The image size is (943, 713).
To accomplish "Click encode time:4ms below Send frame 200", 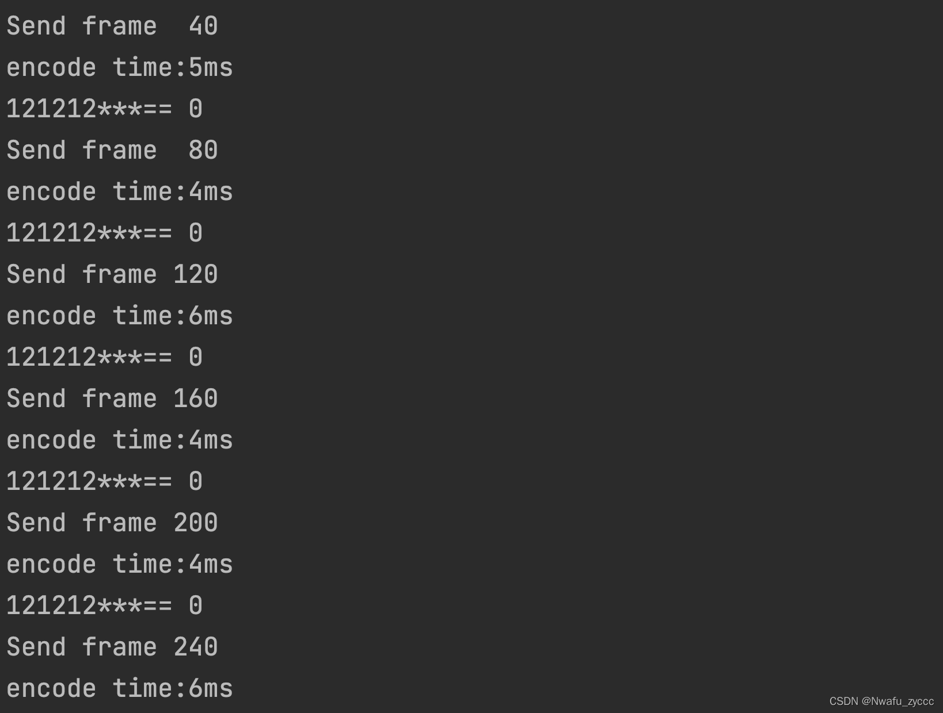I will point(119,565).
